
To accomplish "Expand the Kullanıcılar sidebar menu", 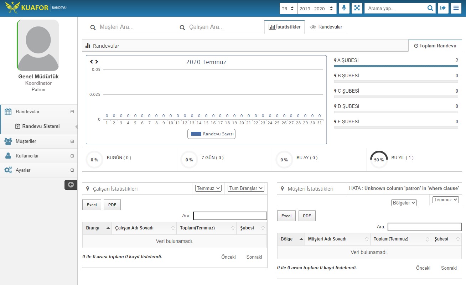I will click(x=72, y=156).
